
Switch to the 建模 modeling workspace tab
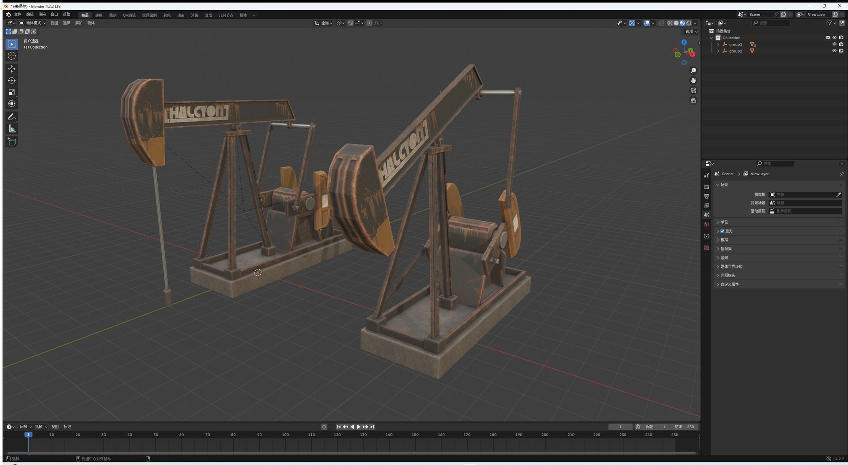[99, 15]
